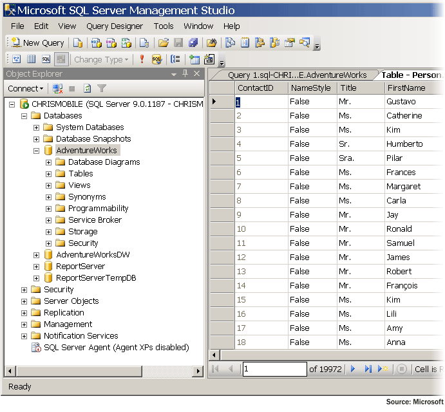The width and height of the screenshot is (445, 412).
Task: Collapse the Databases folder
Action: coord(24,116)
